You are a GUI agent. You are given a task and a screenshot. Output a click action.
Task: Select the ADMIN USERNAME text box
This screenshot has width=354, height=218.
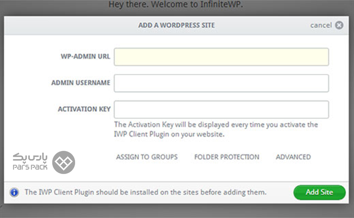tap(221, 83)
